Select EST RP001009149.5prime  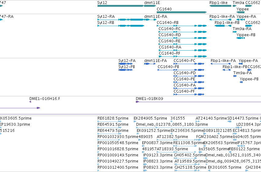click(x=98, y=159)
